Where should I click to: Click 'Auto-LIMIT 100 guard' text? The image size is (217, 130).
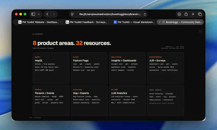[x=44, y=70]
